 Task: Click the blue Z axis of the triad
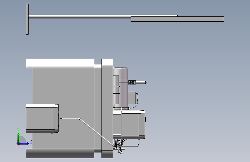(x=24, y=144)
